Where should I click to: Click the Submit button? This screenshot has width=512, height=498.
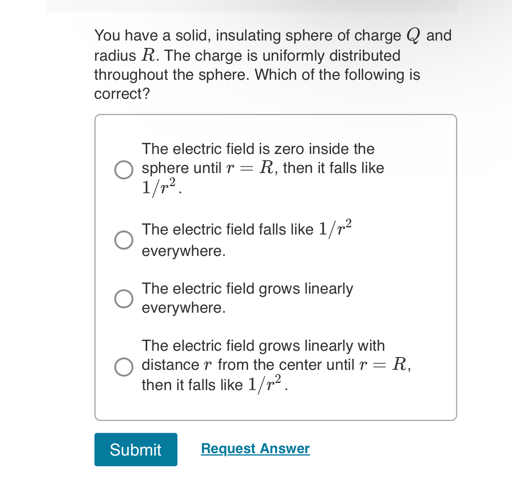(x=136, y=449)
